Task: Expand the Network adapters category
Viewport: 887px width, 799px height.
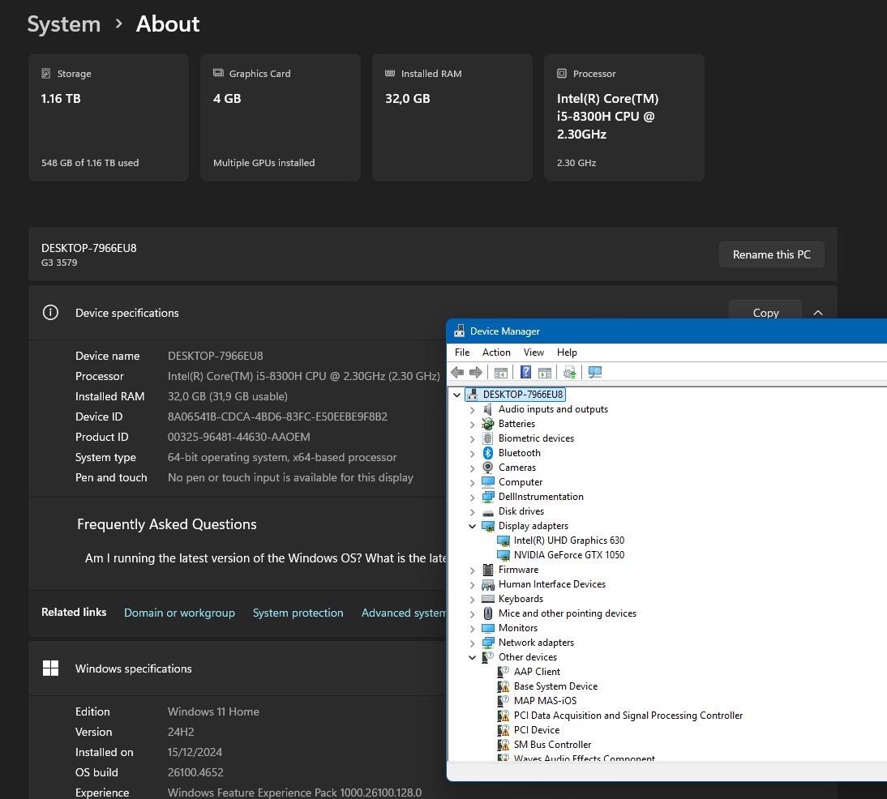Action: [x=473, y=643]
